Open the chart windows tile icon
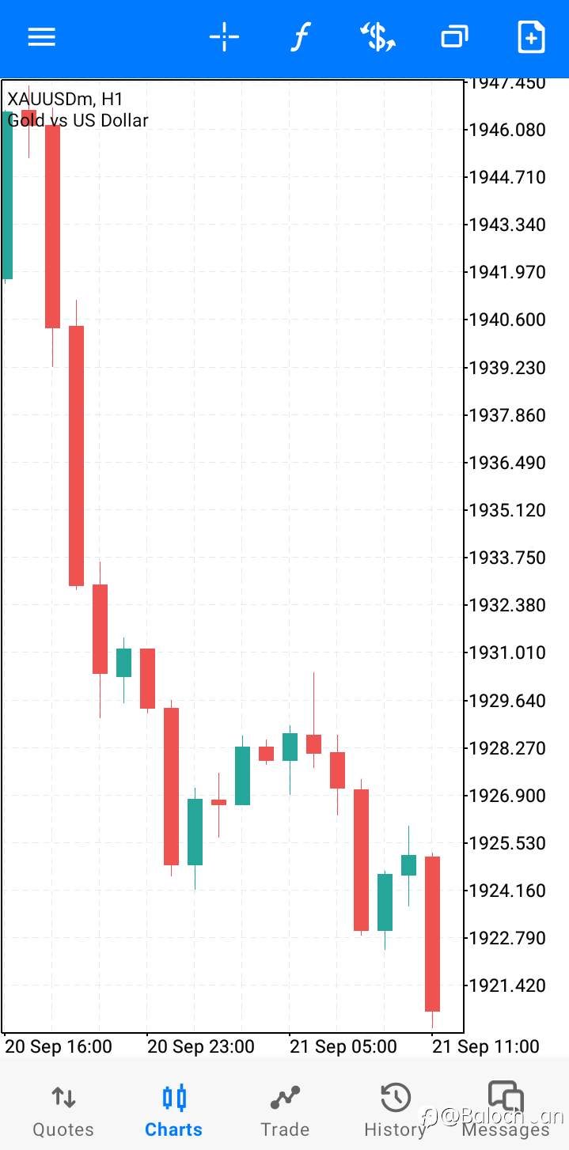Screen dimensions: 569x1150 [x=454, y=37]
